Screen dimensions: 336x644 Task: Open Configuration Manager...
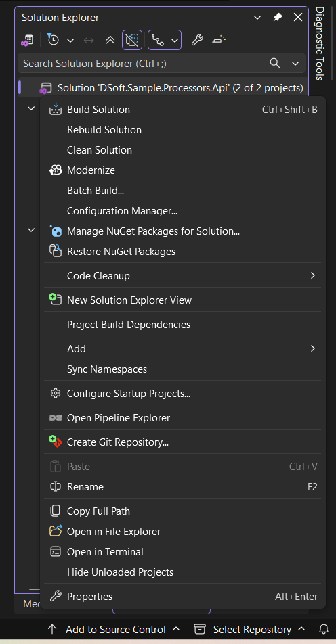(183, 211)
